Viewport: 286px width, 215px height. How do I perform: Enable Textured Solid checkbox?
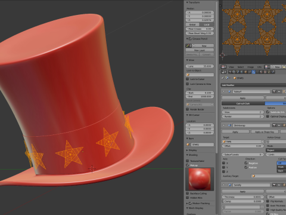(187, 161)
